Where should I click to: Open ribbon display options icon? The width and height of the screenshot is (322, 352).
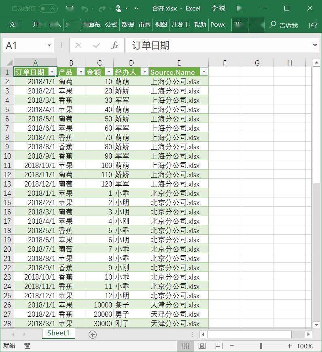239,8
